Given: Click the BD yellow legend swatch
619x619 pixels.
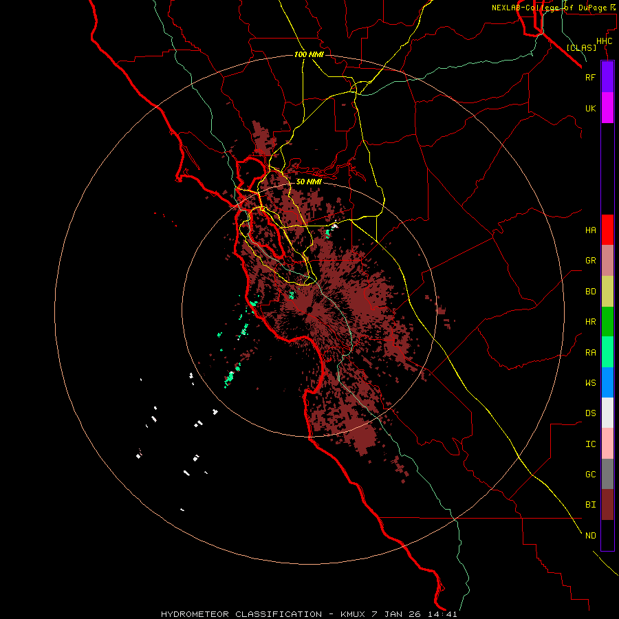Looking at the screenshot, I should (607, 292).
